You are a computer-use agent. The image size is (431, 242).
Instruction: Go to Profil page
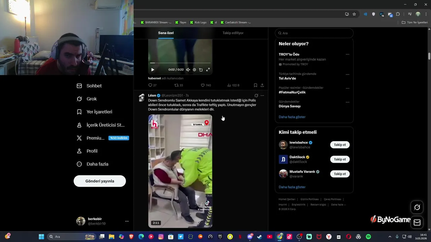(87, 151)
